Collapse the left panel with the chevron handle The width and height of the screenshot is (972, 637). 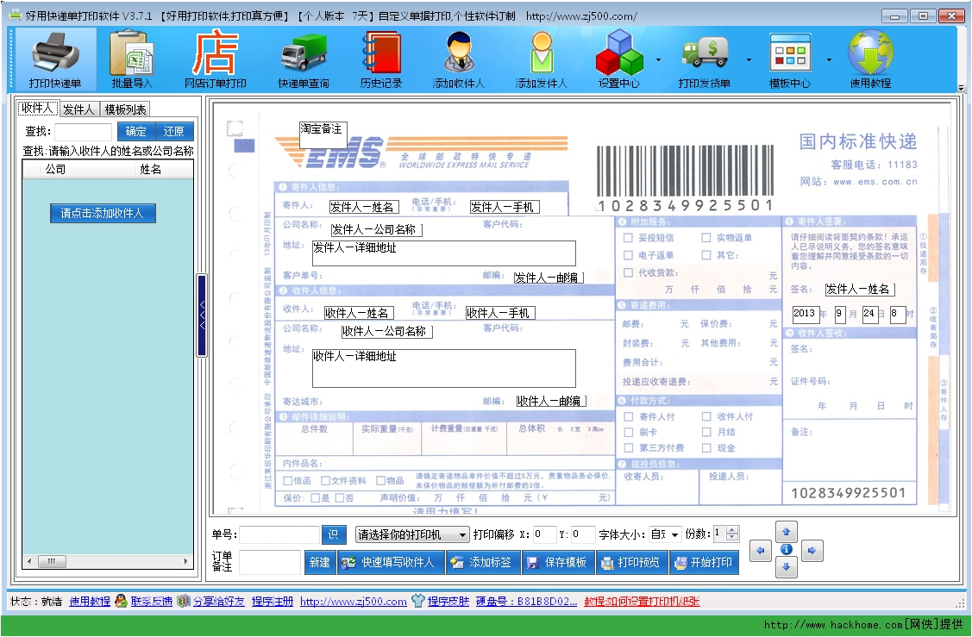202,315
